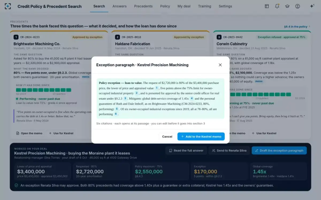Open citation 6 at paragraph end
This screenshot has width=321, height=200.
pos(116,114)
